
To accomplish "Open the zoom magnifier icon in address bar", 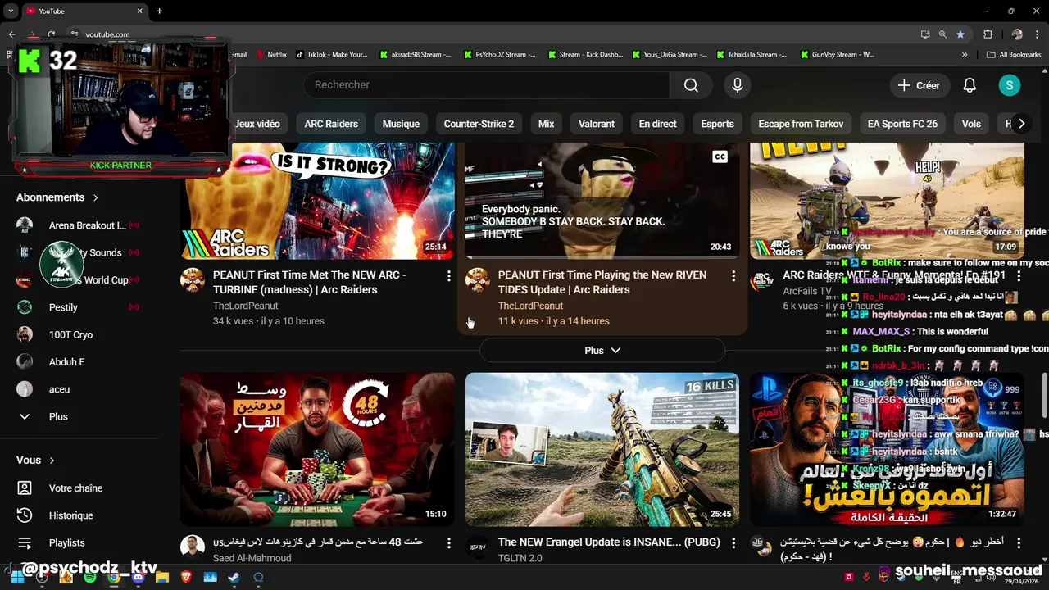I will point(942,34).
